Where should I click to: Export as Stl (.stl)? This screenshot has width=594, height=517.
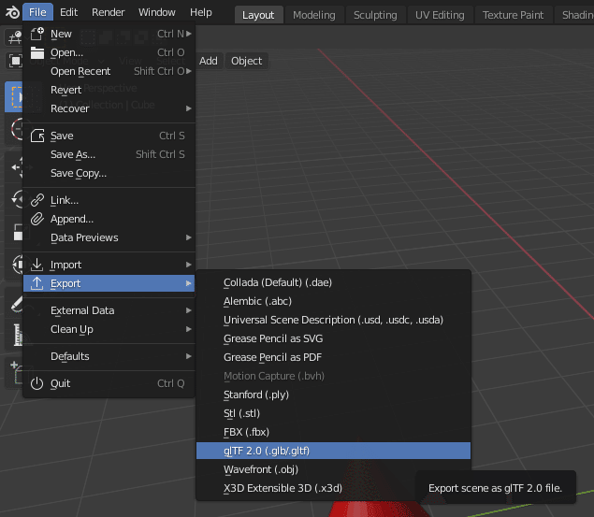(333, 413)
